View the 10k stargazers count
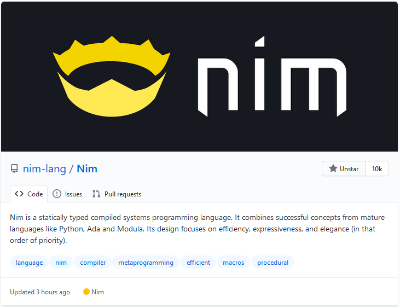The image size is (400, 308). click(377, 169)
